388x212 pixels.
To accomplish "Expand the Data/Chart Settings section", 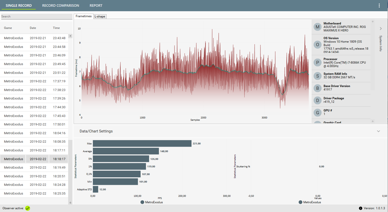I will coord(379,131).
